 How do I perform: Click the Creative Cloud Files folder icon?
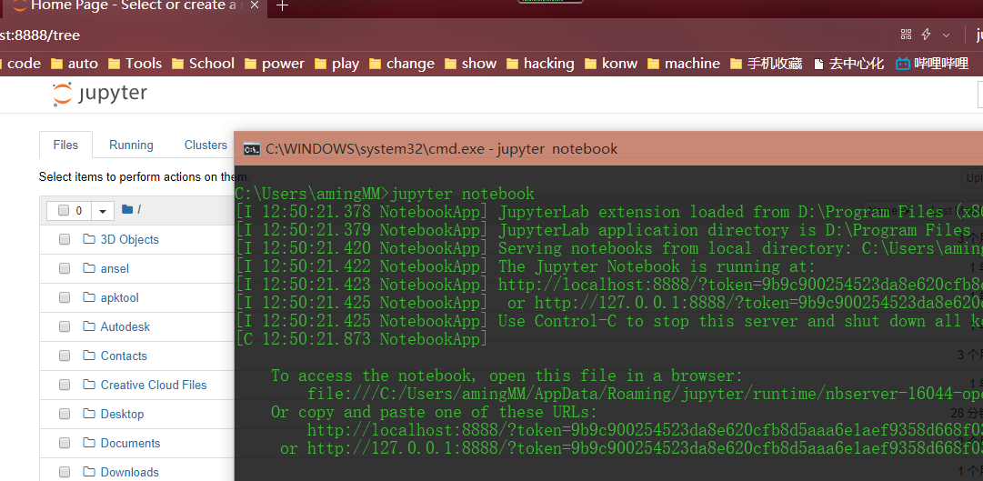(x=88, y=385)
